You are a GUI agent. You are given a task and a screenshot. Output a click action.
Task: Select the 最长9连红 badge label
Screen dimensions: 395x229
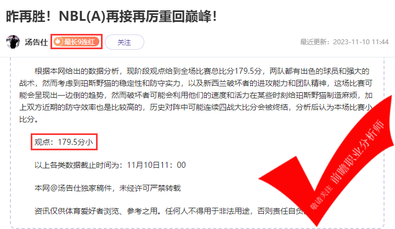[80, 42]
